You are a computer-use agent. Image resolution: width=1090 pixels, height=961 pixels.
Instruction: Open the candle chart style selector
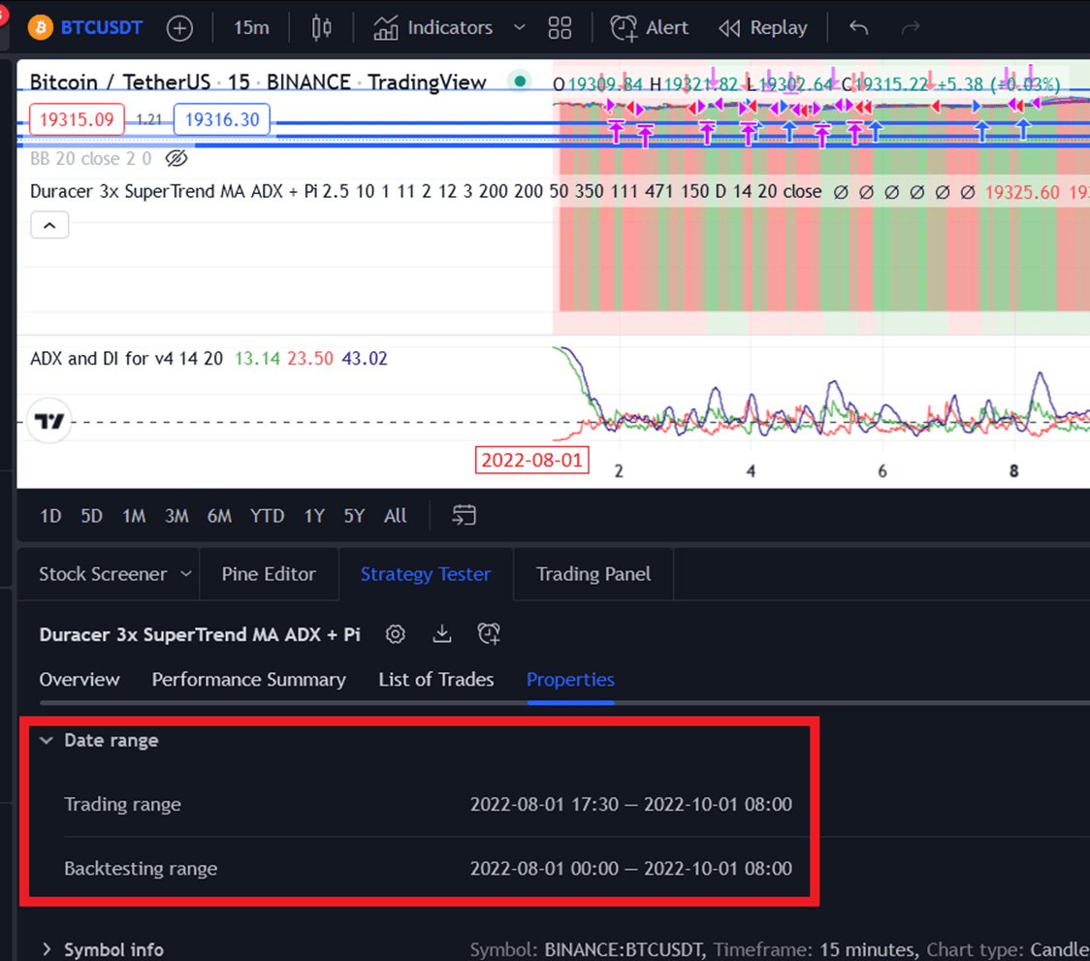320,27
